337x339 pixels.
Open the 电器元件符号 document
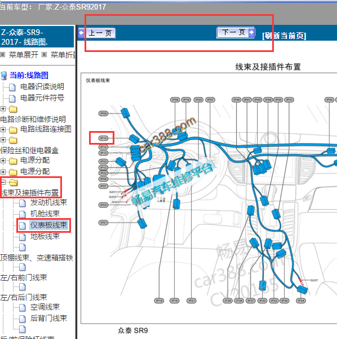[42, 98]
